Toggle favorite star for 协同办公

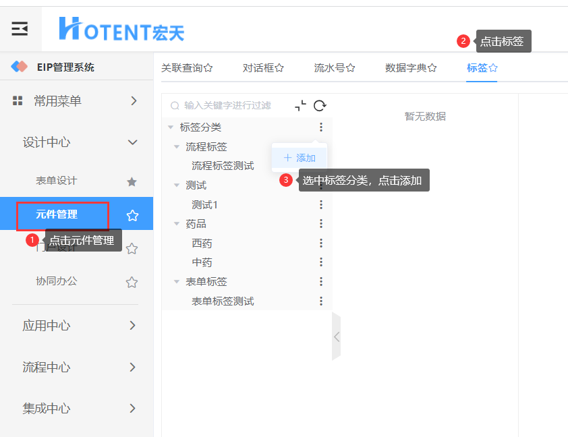132,282
